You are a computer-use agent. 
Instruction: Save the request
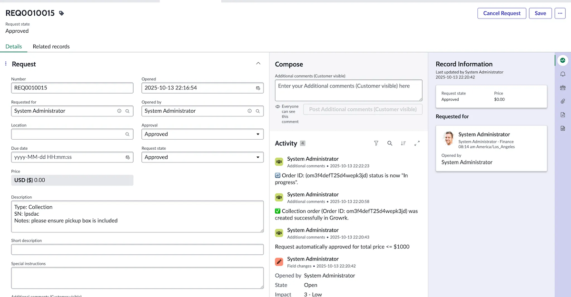(540, 13)
